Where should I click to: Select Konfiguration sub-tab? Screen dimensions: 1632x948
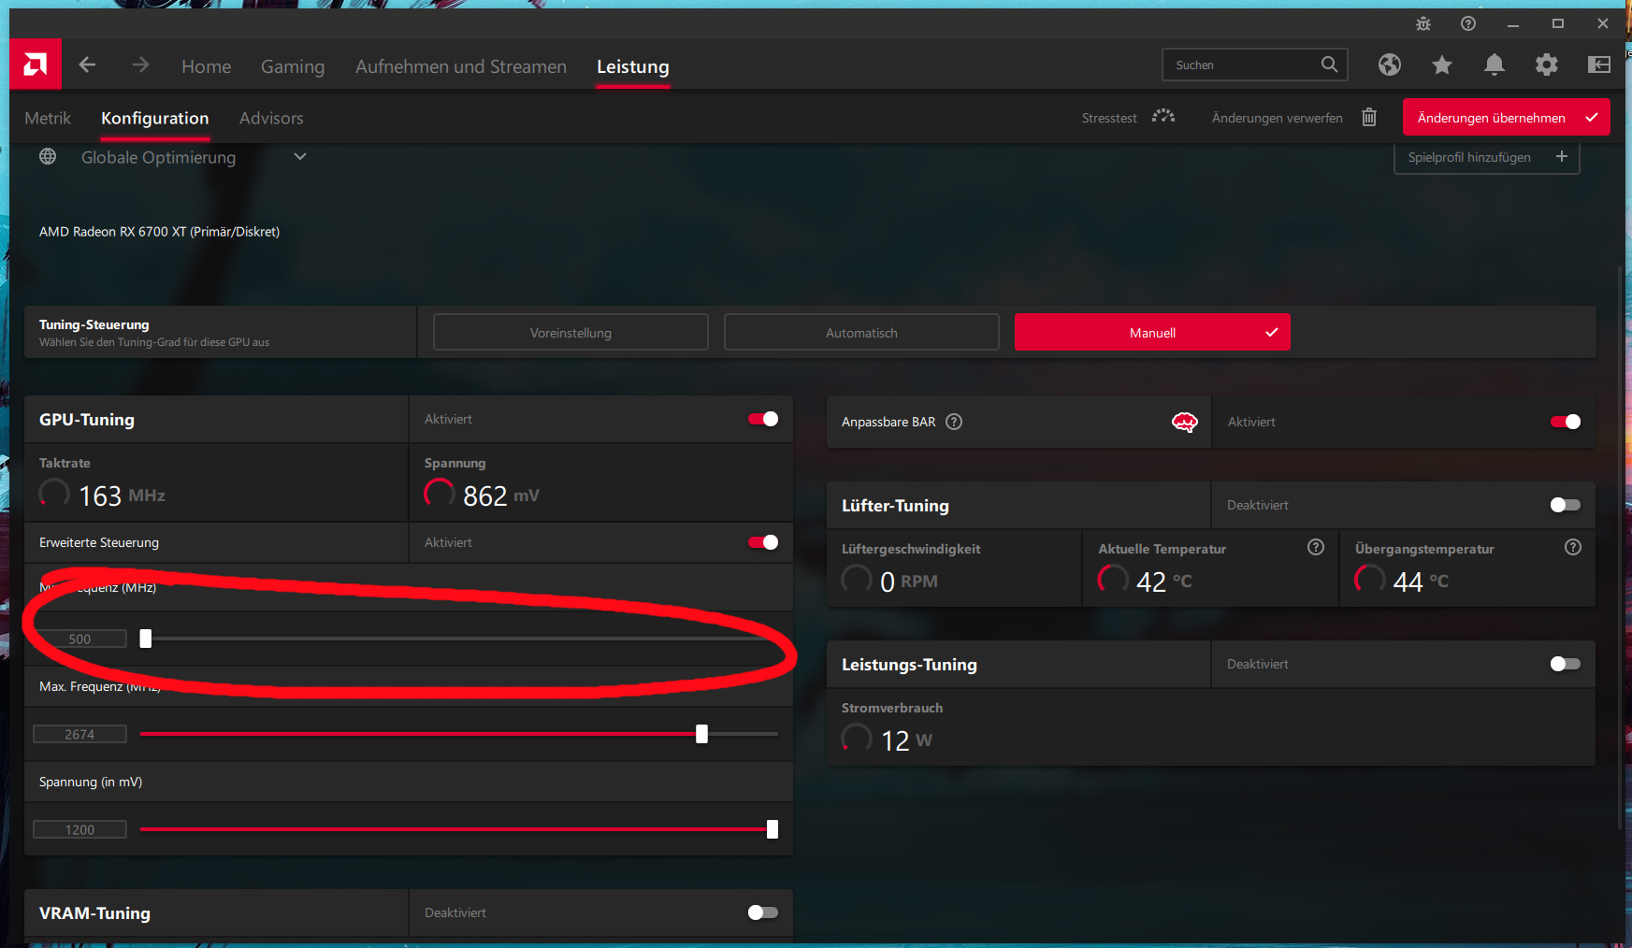[x=155, y=118]
